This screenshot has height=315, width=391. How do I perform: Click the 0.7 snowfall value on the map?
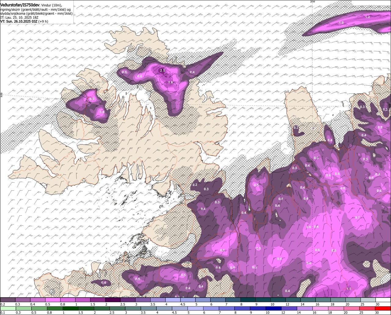[x=358, y=217]
